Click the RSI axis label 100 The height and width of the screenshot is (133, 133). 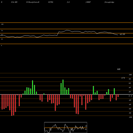(2, 24)
